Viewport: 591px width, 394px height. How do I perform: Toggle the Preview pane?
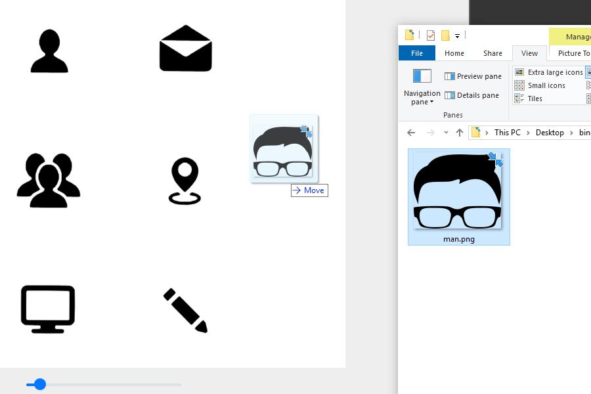click(x=473, y=76)
